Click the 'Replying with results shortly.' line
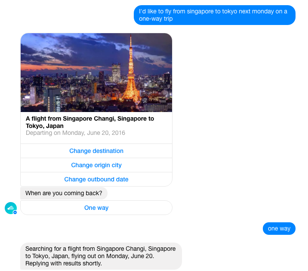 63,263
